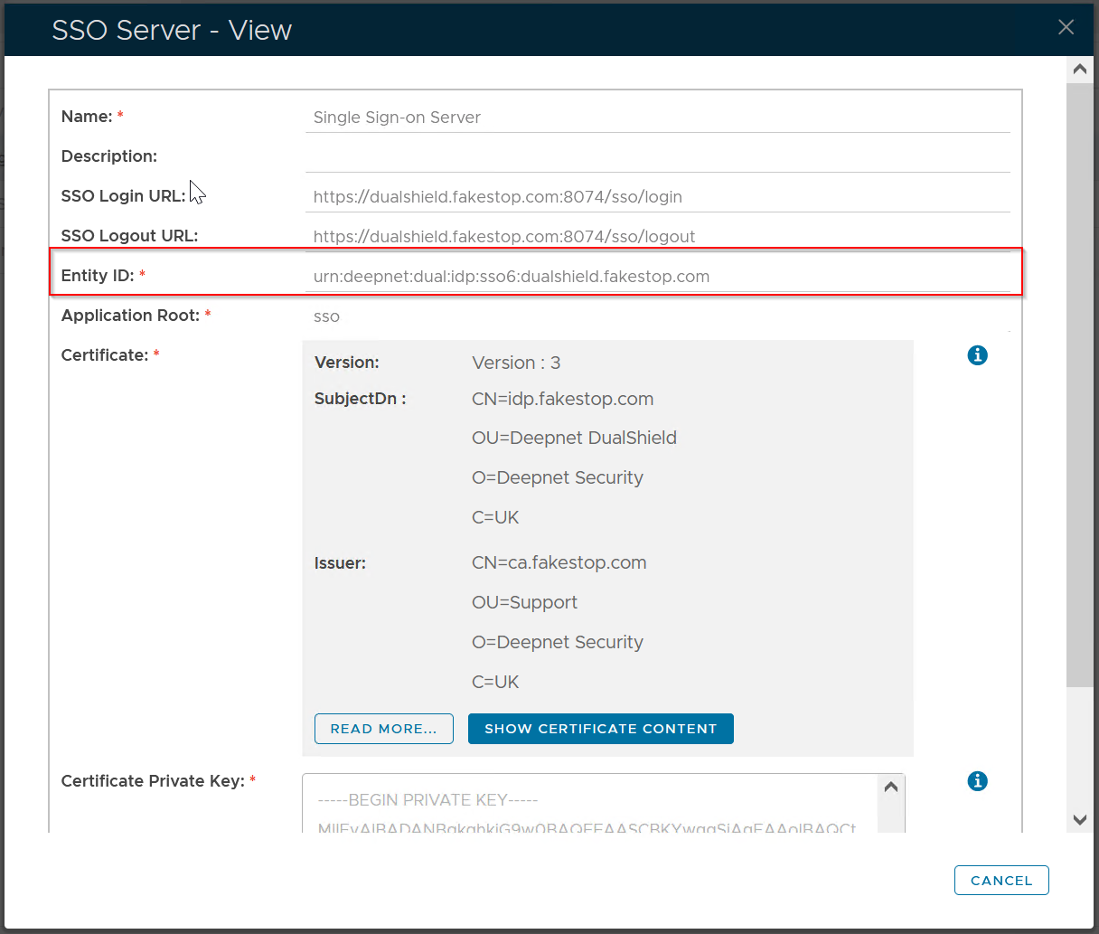Click the Certificate Private Key info icon
This screenshot has height=934, width=1099.
click(977, 781)
